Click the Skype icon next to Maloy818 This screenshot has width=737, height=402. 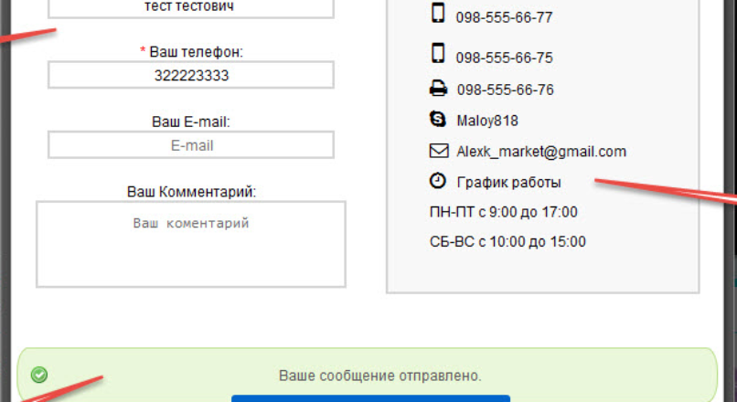[x=438, y=119]
